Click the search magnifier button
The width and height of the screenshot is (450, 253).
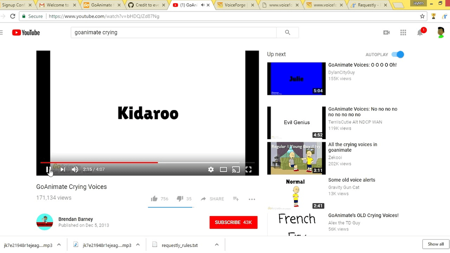(x=288, y=33)
